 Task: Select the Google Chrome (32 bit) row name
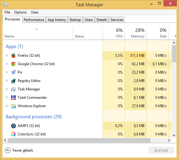(36, 64)
